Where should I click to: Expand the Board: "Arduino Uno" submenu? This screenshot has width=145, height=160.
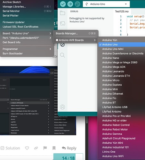point(27,33)
